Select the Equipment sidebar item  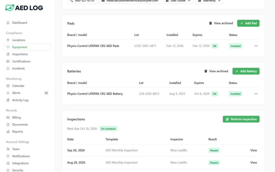point(27,47)
